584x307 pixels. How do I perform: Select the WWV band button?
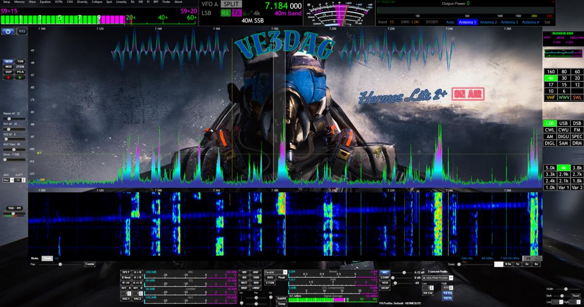click(x=564, y=97)
